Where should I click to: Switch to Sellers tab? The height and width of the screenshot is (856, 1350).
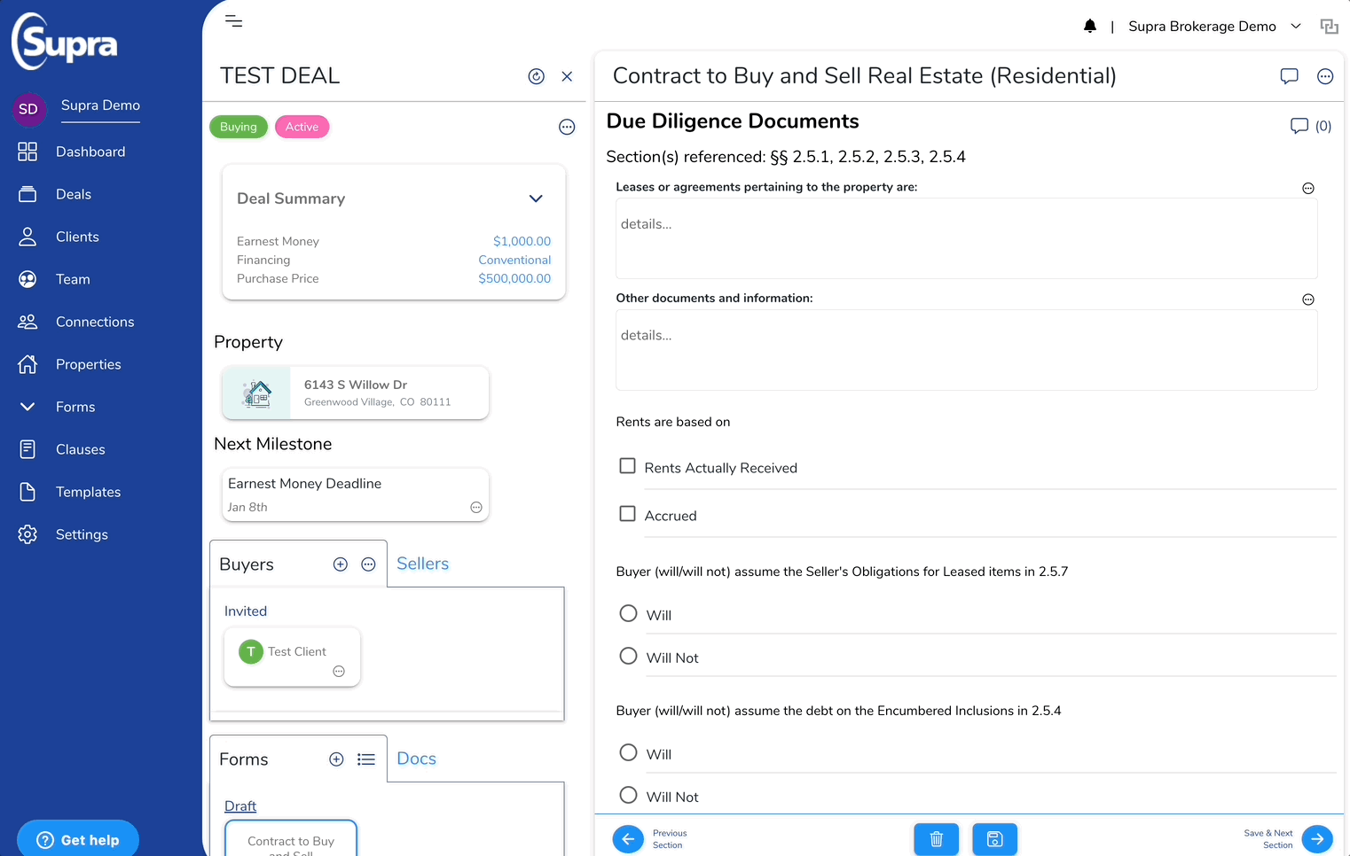coord(422,564)
